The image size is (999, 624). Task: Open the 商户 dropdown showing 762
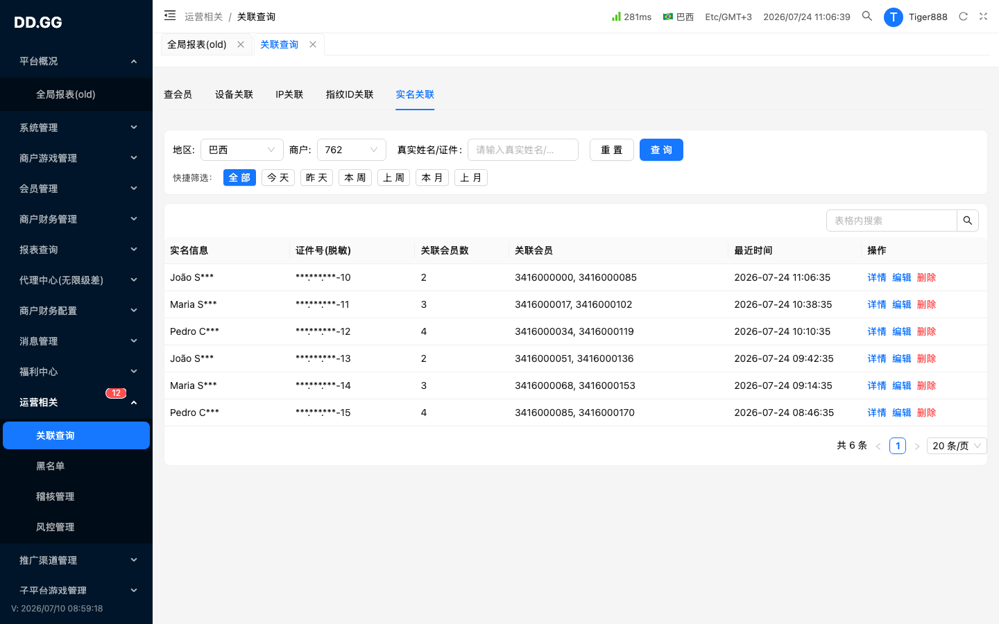tap(352, 150)
